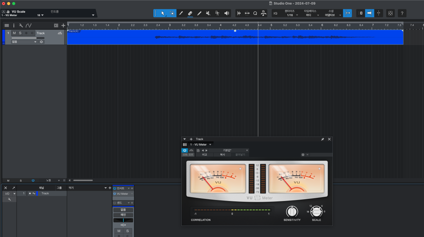Image resolution: width=424 pixels, height=237 pixels.
Task: Select the Listen speaker tool
Action: [226, 13]
